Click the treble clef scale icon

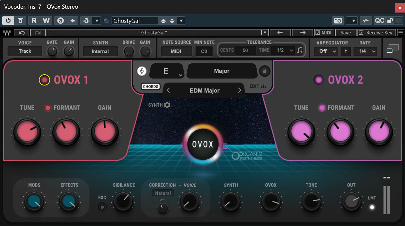tap(142, 71)
